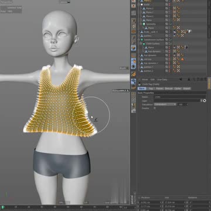The width and height of the screenshot is (211, 211).
Task: Click the white sphere tag on body_split row
Action: [x=190, y=31]
